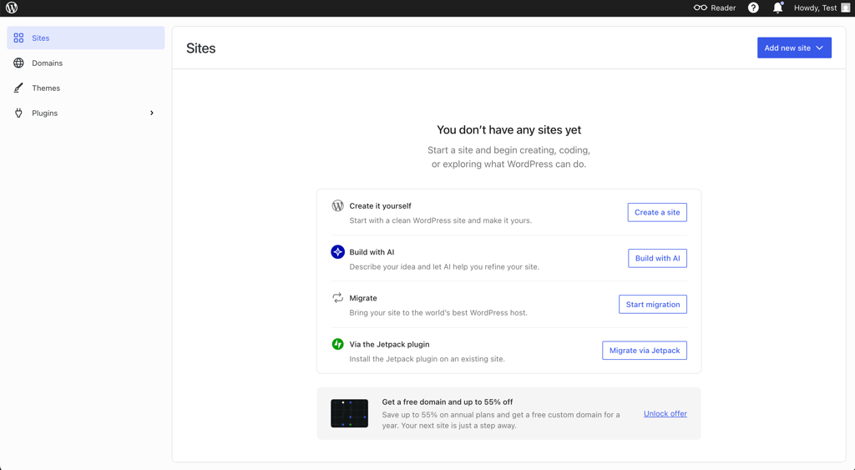Image resolution: width=855 pixels, height=470 pixels.
Task: Go to Themes in the sidebar
Action: pos(86,88)
